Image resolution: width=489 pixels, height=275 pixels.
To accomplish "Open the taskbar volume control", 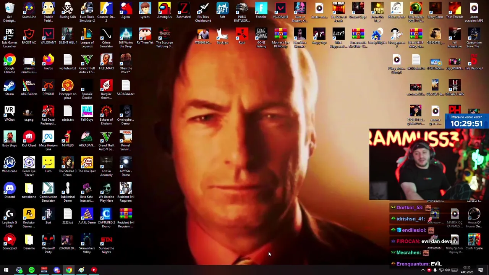I will click(x=447, y=270).
